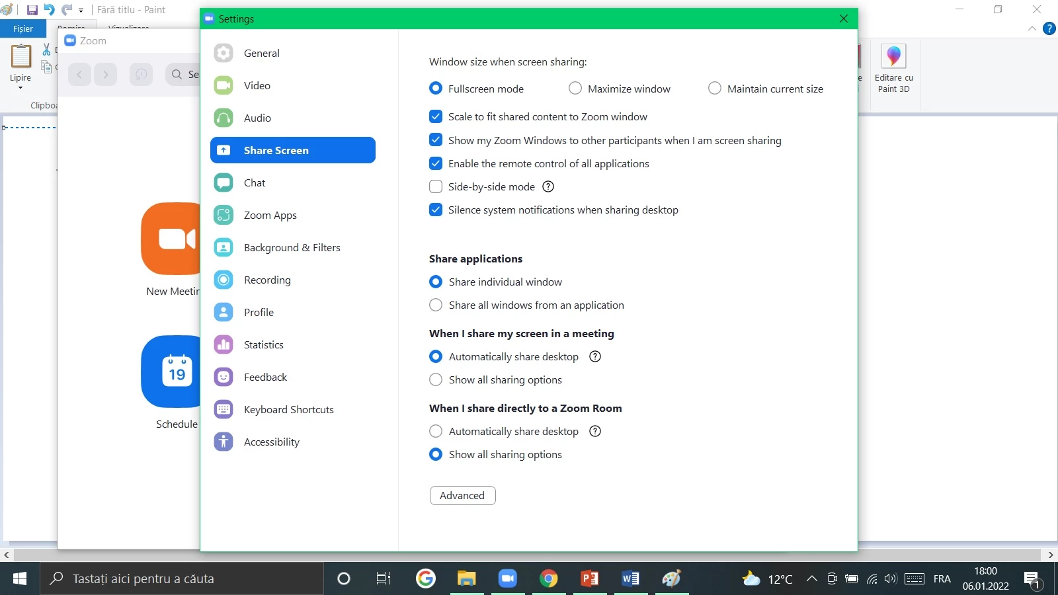Open PowerPoint from the taskbar
The width and height of the screenshot is (1058, 595).
[589, 578]
